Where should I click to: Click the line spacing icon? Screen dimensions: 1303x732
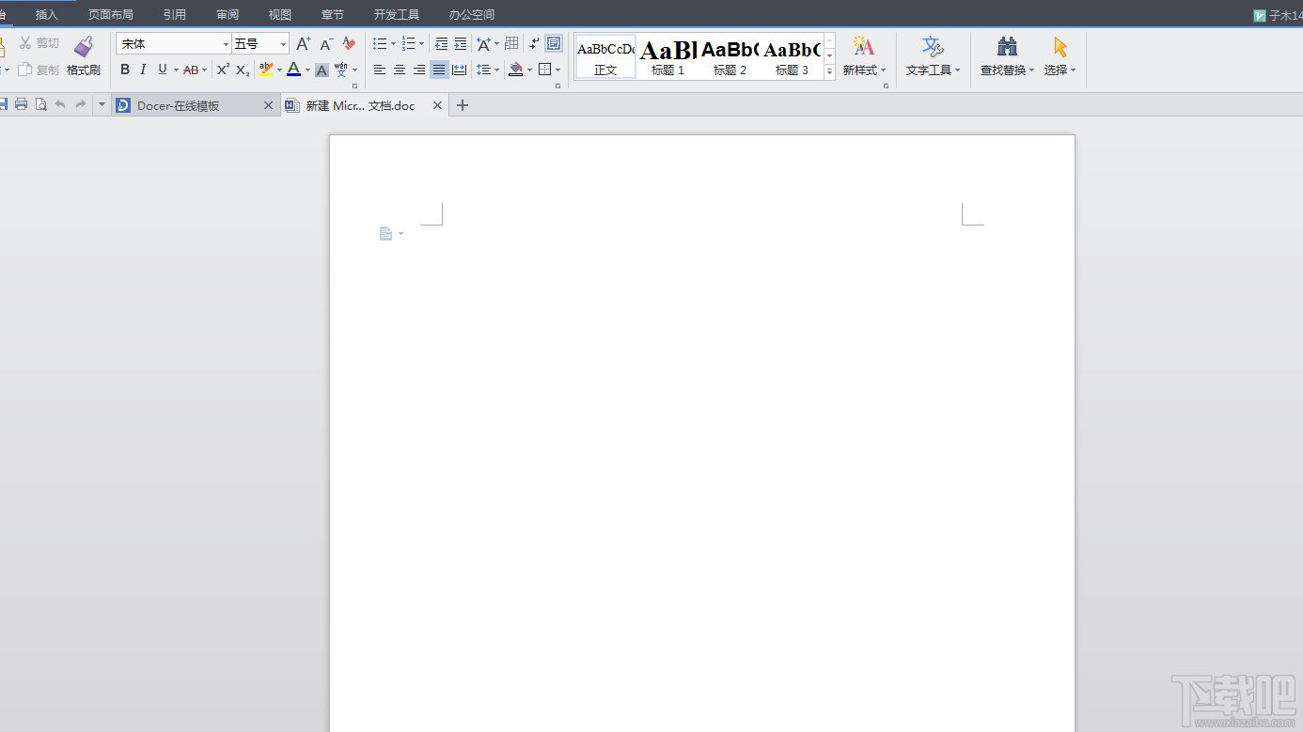coord(483,70)
